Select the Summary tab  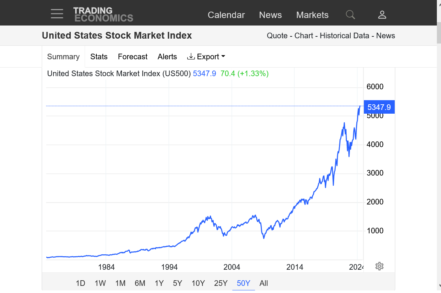(x=63, y=57)
